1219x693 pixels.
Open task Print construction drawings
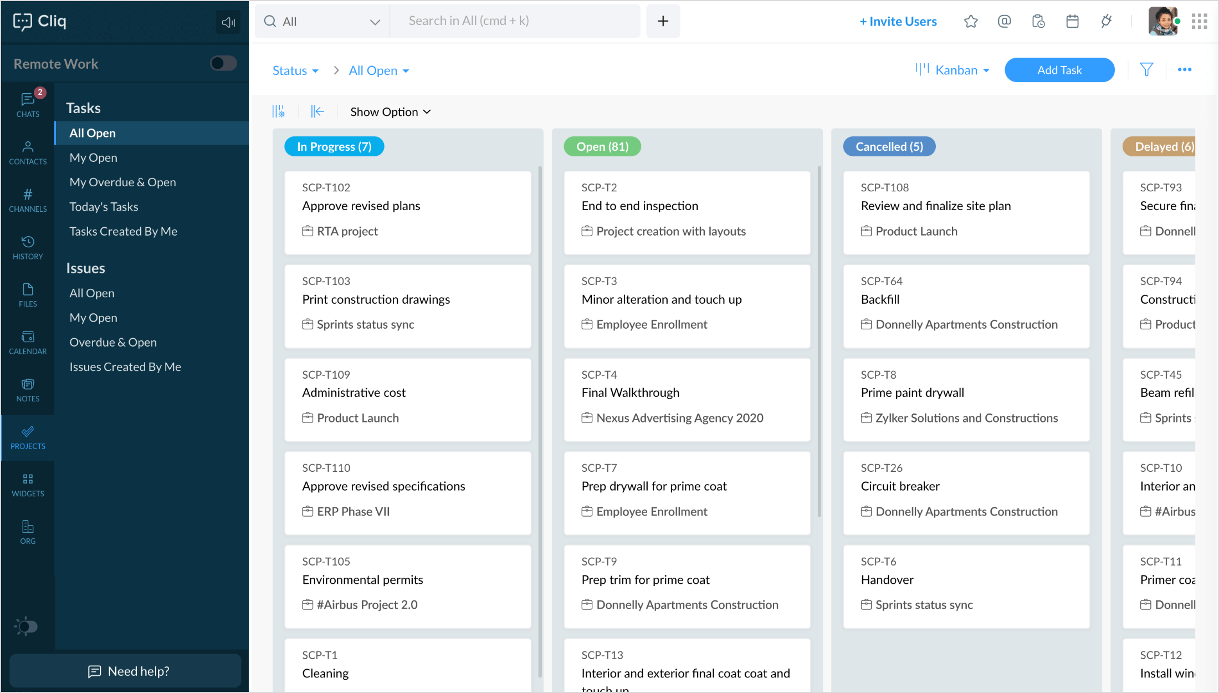coord(408,306)
